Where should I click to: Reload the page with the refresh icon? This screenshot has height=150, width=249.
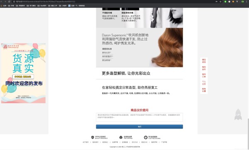(x=9, y=2)
